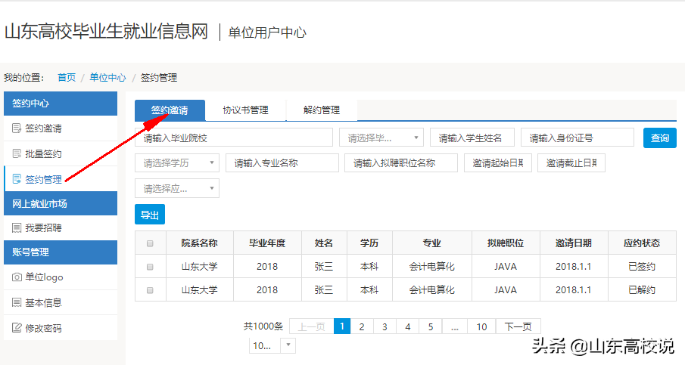Click the 邀请日期 column header
The width and height of the screenshot is (685, 365).
coord(574,243)
